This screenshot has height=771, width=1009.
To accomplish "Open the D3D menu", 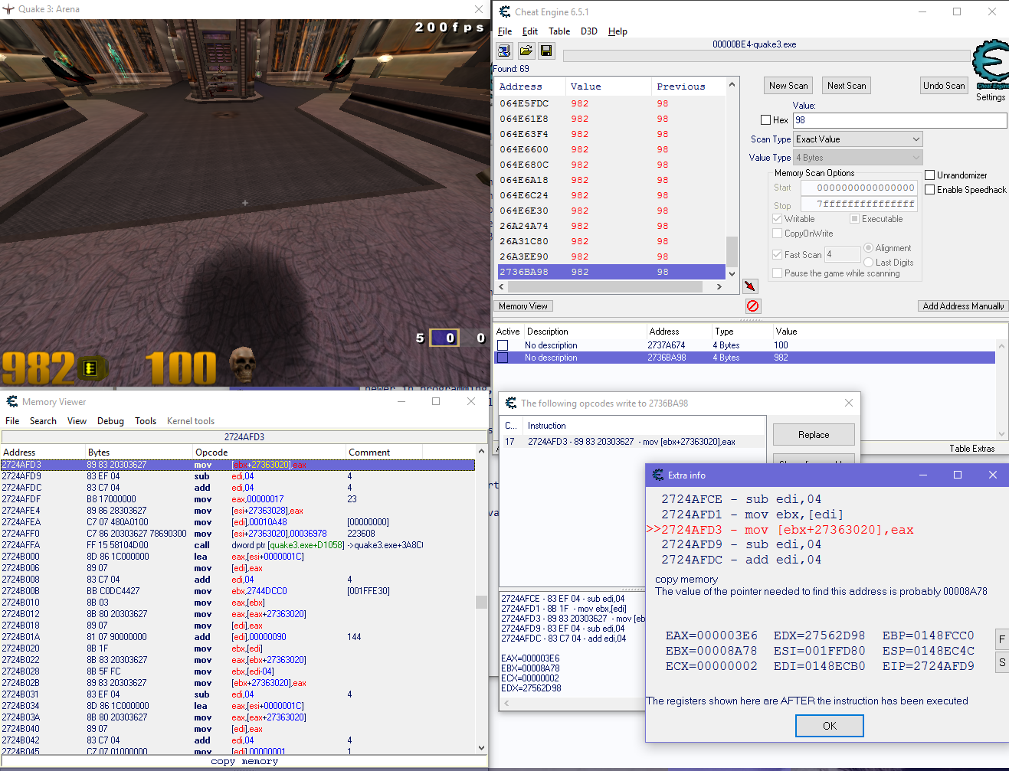I will click(x=589, y=31).
